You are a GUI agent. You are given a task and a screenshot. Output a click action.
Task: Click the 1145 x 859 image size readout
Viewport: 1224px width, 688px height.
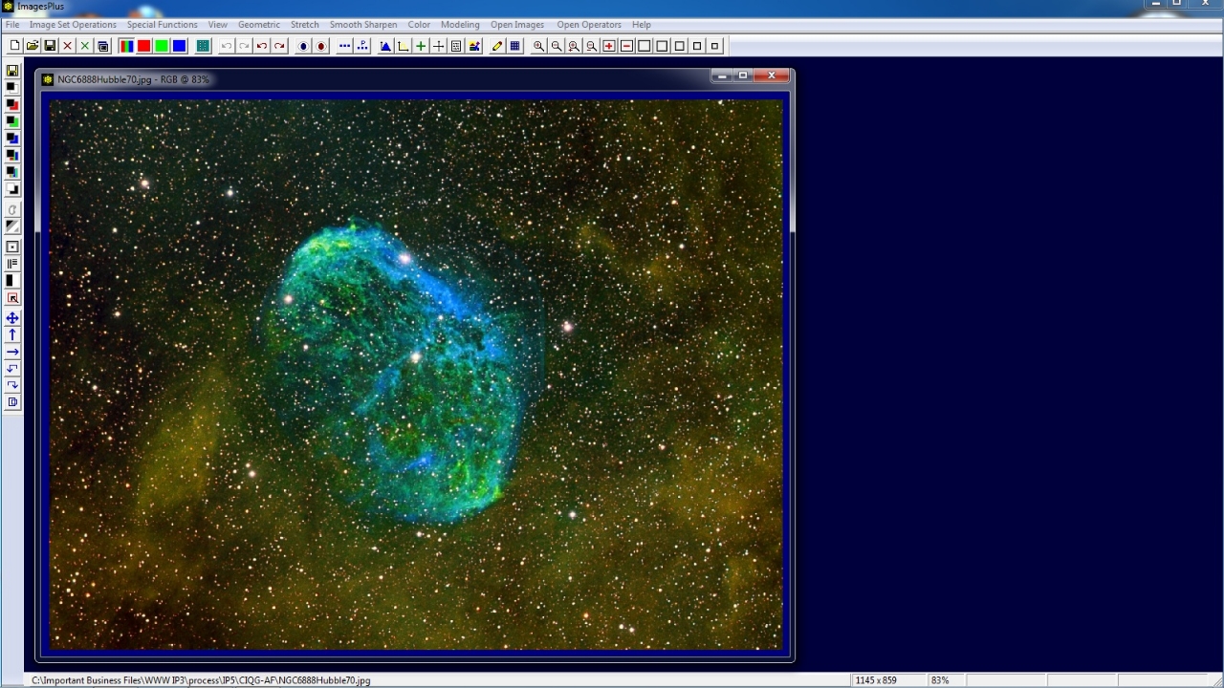pos(876,680)
